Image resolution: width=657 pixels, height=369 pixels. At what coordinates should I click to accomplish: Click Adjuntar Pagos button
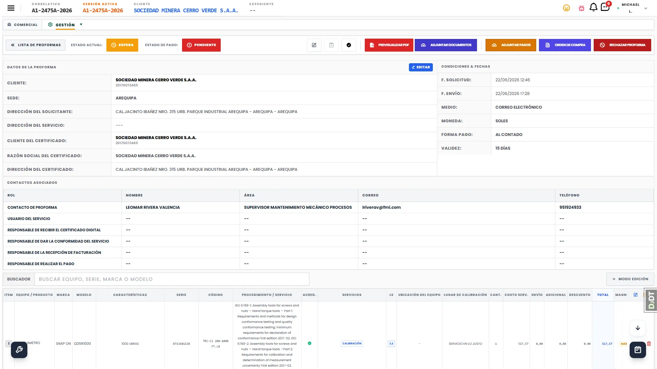[511, 45]
